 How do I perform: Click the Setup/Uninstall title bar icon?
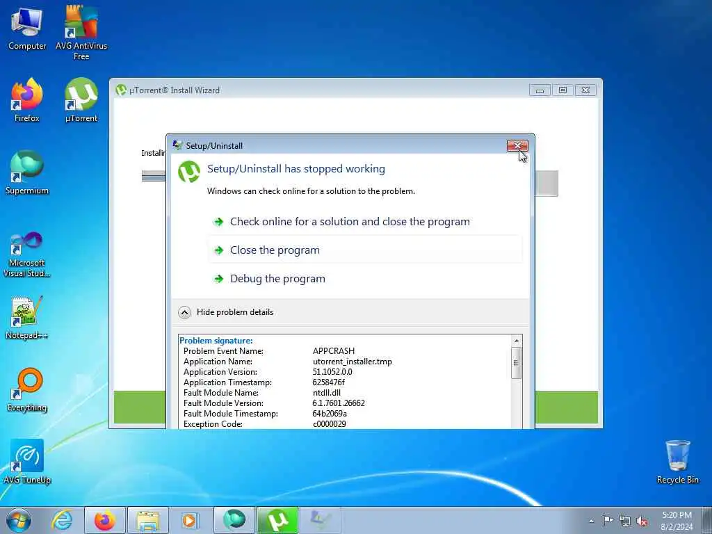pos(177,145)
